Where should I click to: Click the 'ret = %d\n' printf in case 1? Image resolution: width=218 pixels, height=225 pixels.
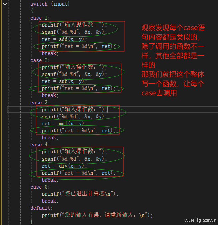pos(79,46)
